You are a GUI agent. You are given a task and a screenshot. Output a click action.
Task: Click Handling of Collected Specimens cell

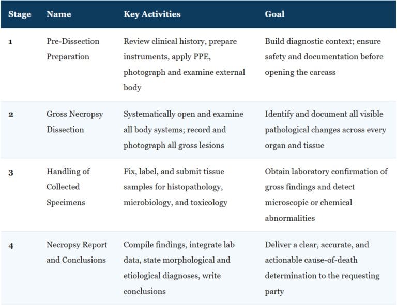click(x=68, y=187)
